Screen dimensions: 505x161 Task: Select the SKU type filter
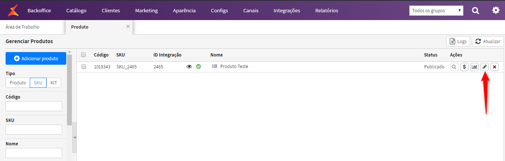pyautogui.click(x=38, y=83)
